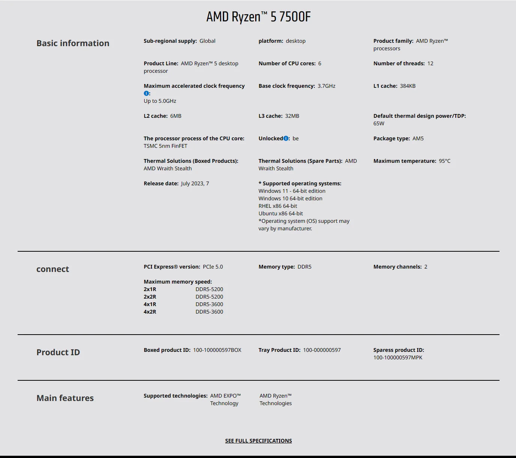Image resolution: width=516 pixels, height=458 pixels.
Task: Select the PCIe 5.0 specification value
Action: (212, 267)
